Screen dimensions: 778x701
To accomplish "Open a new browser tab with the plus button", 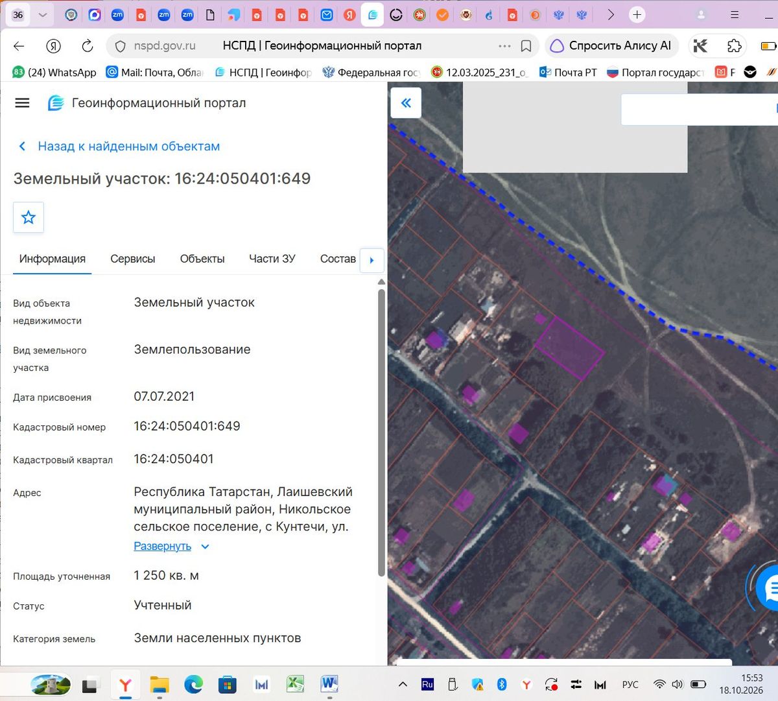I will click(637, 14).
